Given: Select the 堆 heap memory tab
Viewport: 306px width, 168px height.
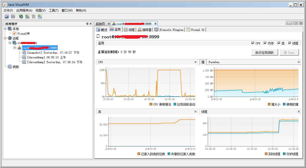Looking at the screenshot, I should pyautogui.click(x=203, y=62).
